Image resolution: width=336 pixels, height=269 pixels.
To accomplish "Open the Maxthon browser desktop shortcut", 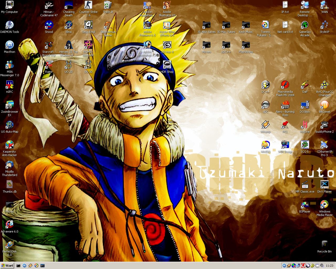I will coord(9,47).
